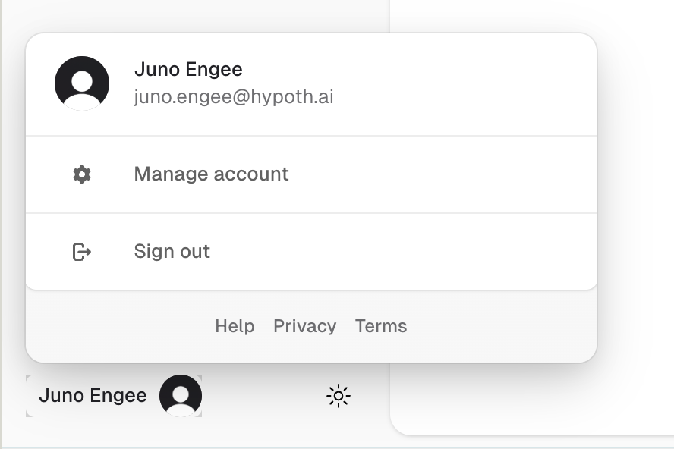This screenshot has height=449, width=674.
Task: Click the gear icon beside Manage account
Action: tap(82, 174)
